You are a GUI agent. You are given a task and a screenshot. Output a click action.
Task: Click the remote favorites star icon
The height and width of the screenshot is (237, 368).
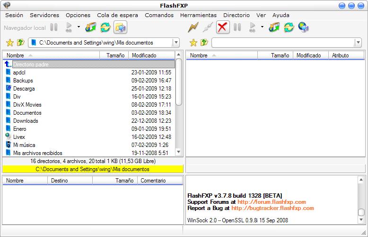[x=193, y=43]
